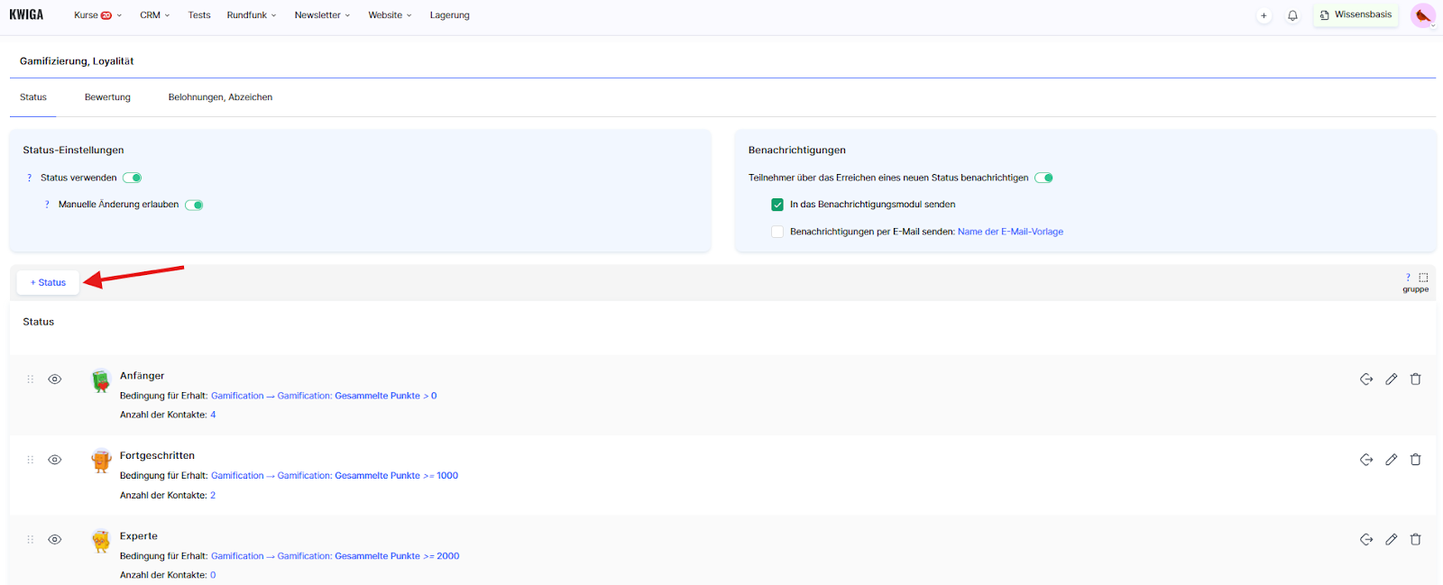The height and width of the screenshot is (585, 1443).
Task: Switch to the Bewertung tab
Action: 107,97
